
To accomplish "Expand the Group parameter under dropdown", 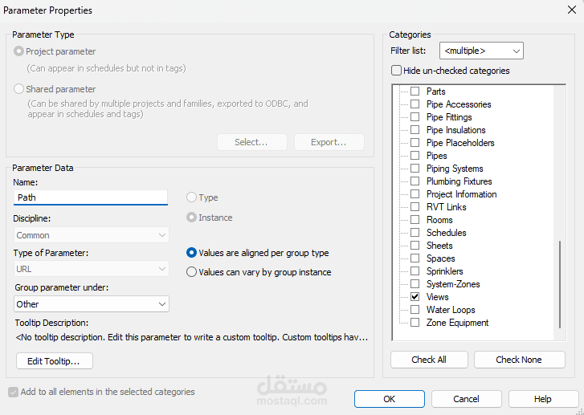I will point(92,304).
